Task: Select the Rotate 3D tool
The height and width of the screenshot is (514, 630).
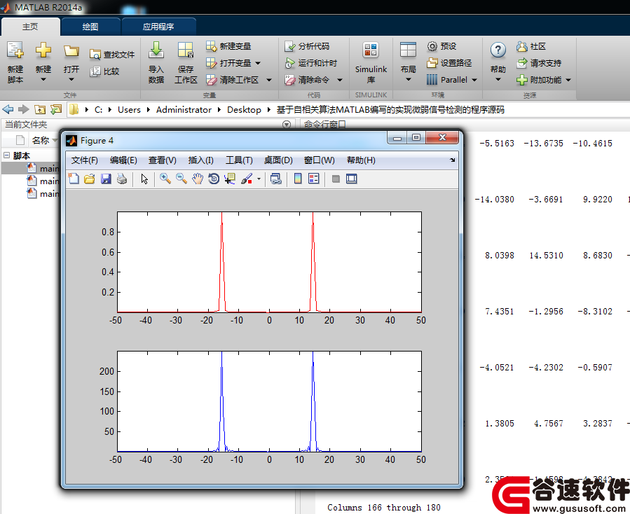Action: coord(214,179)
